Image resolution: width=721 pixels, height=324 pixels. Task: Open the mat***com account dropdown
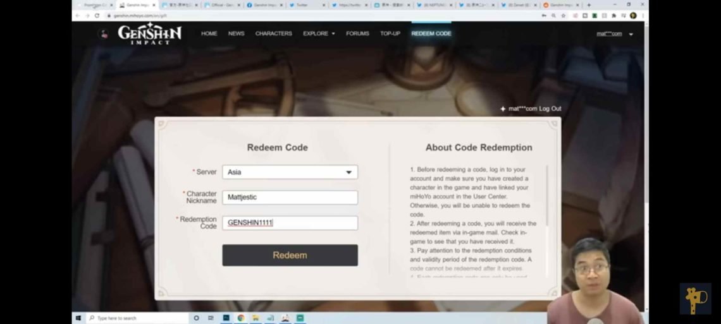point(614,33)
